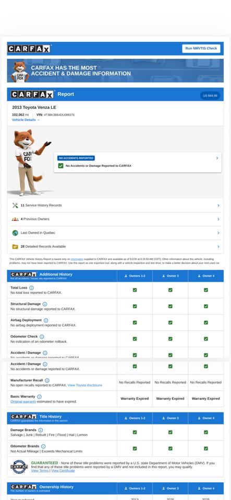This screenshot has width=231, height=500.
Task: Click Total Loss checkmark under Owners 1-2
Action: (x=135, y=290)
